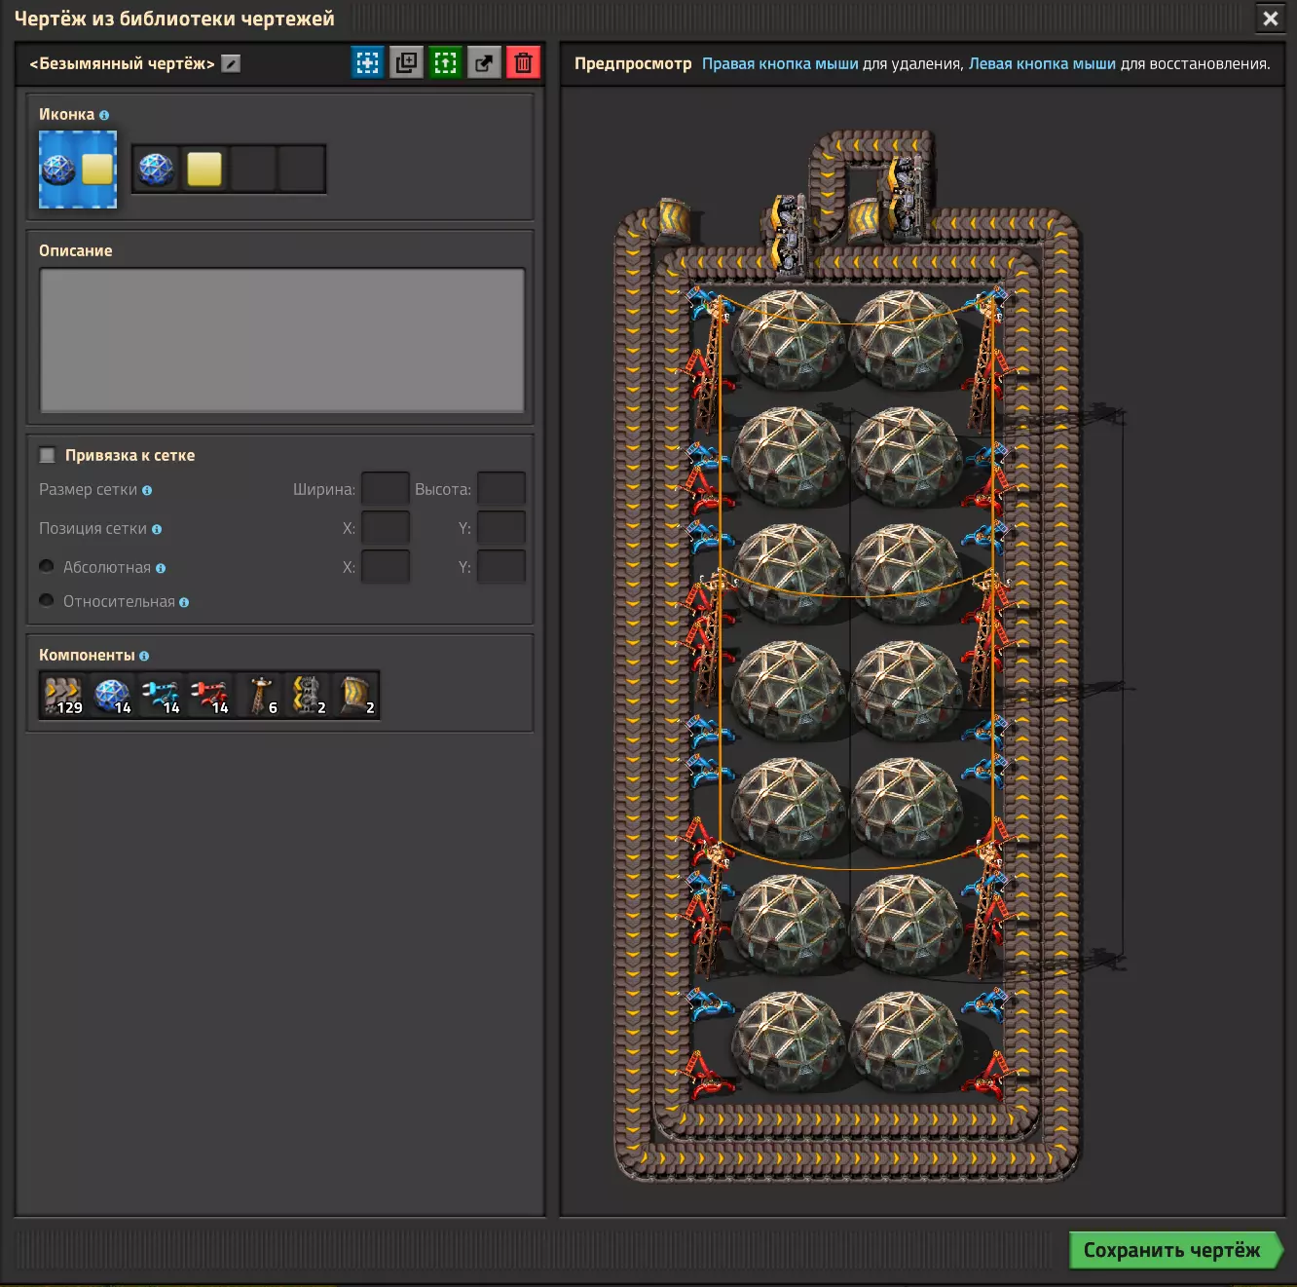Click the yellow signal in second icon slot

click(x=204, y=170)
